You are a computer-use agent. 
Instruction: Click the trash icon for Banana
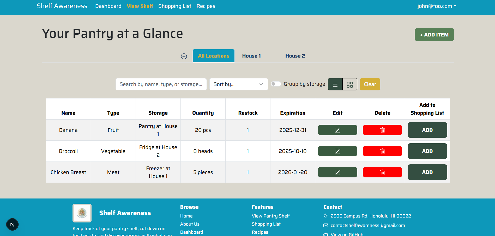[382, 130]
